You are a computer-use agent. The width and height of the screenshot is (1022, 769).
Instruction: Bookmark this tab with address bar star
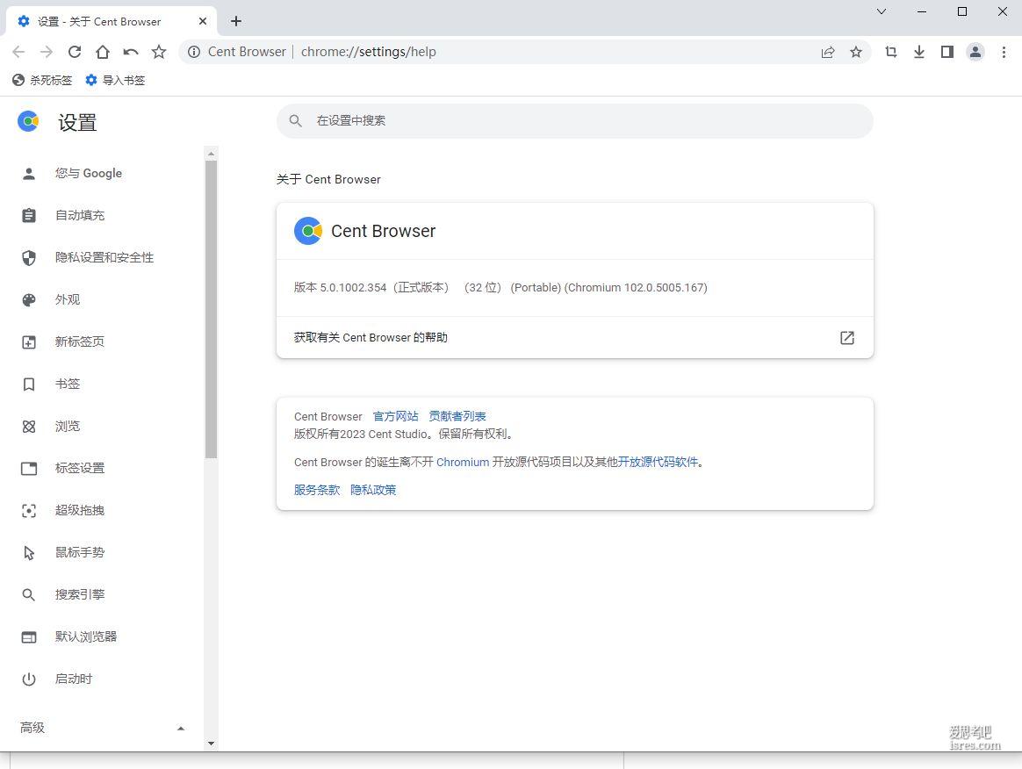856,52
